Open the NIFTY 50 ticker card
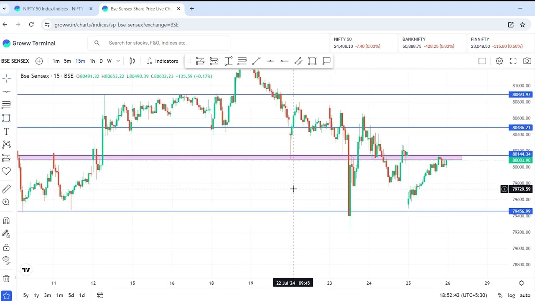 pyautogui.click(x=363, y=43)
